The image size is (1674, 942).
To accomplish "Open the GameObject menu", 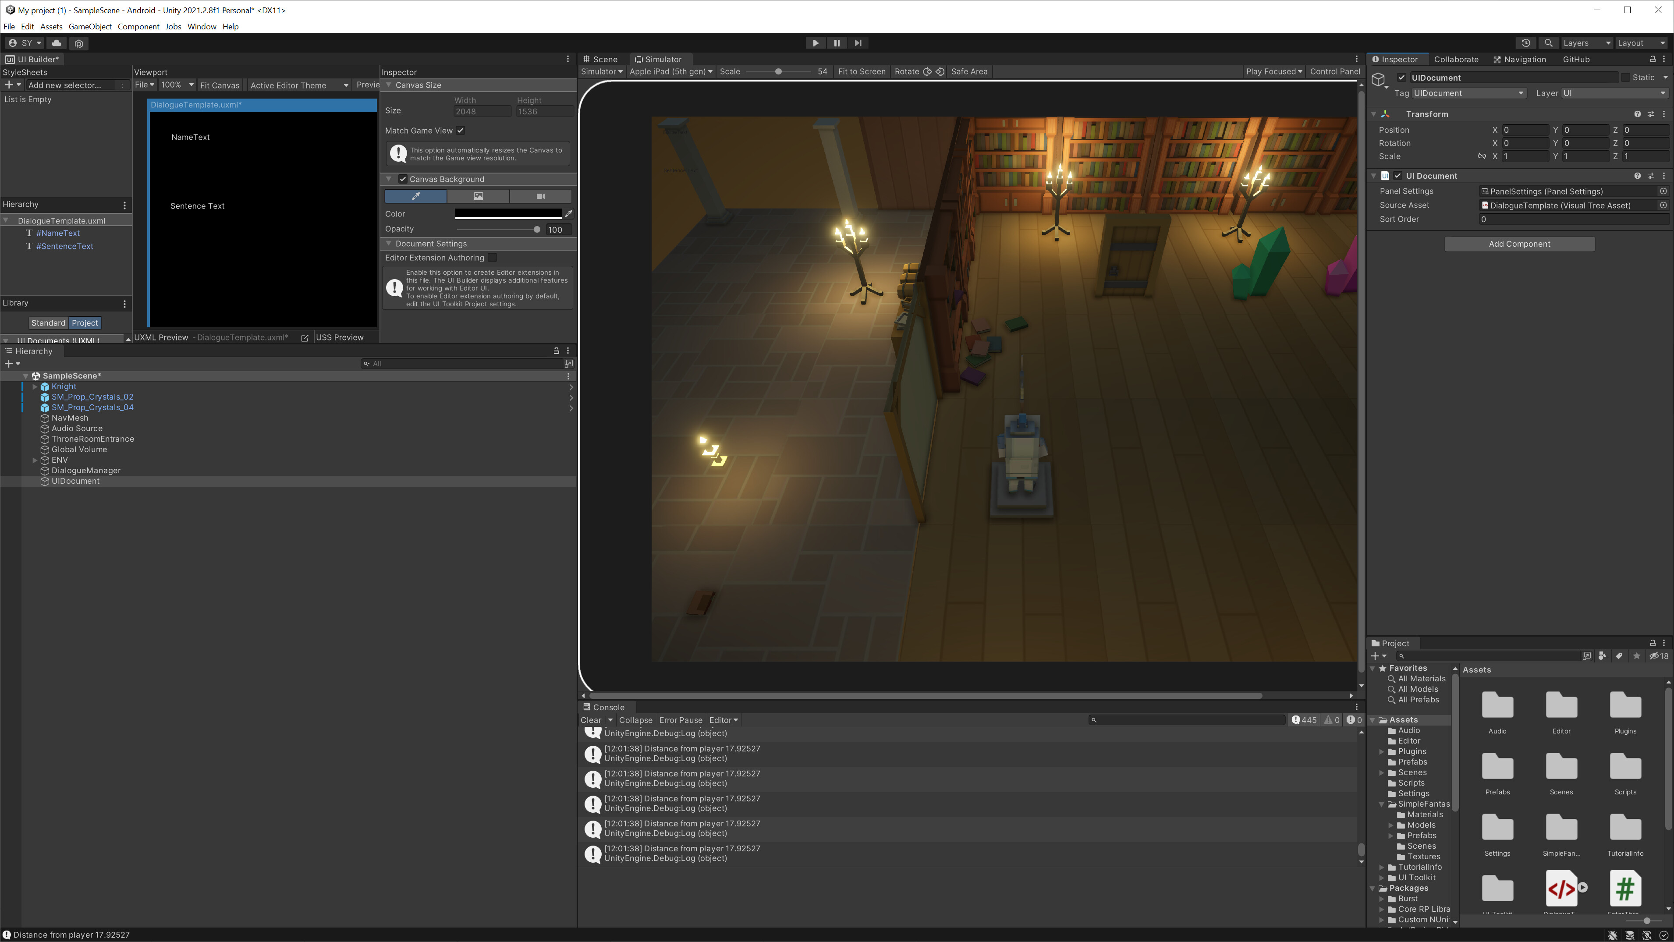I will click(90, 27).
